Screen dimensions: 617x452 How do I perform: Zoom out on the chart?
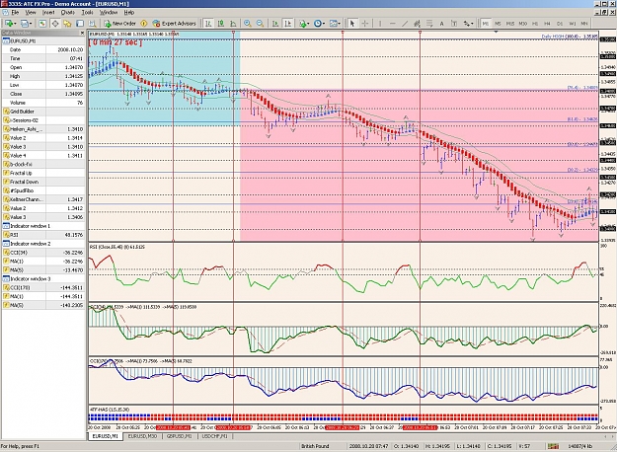[260, 24]
